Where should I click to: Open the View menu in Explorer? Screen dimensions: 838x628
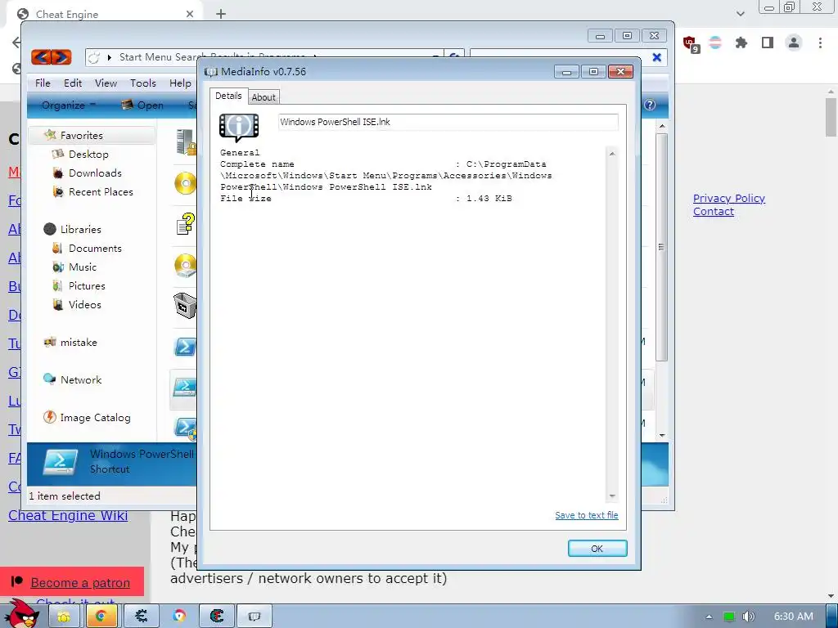pos(106,83)
